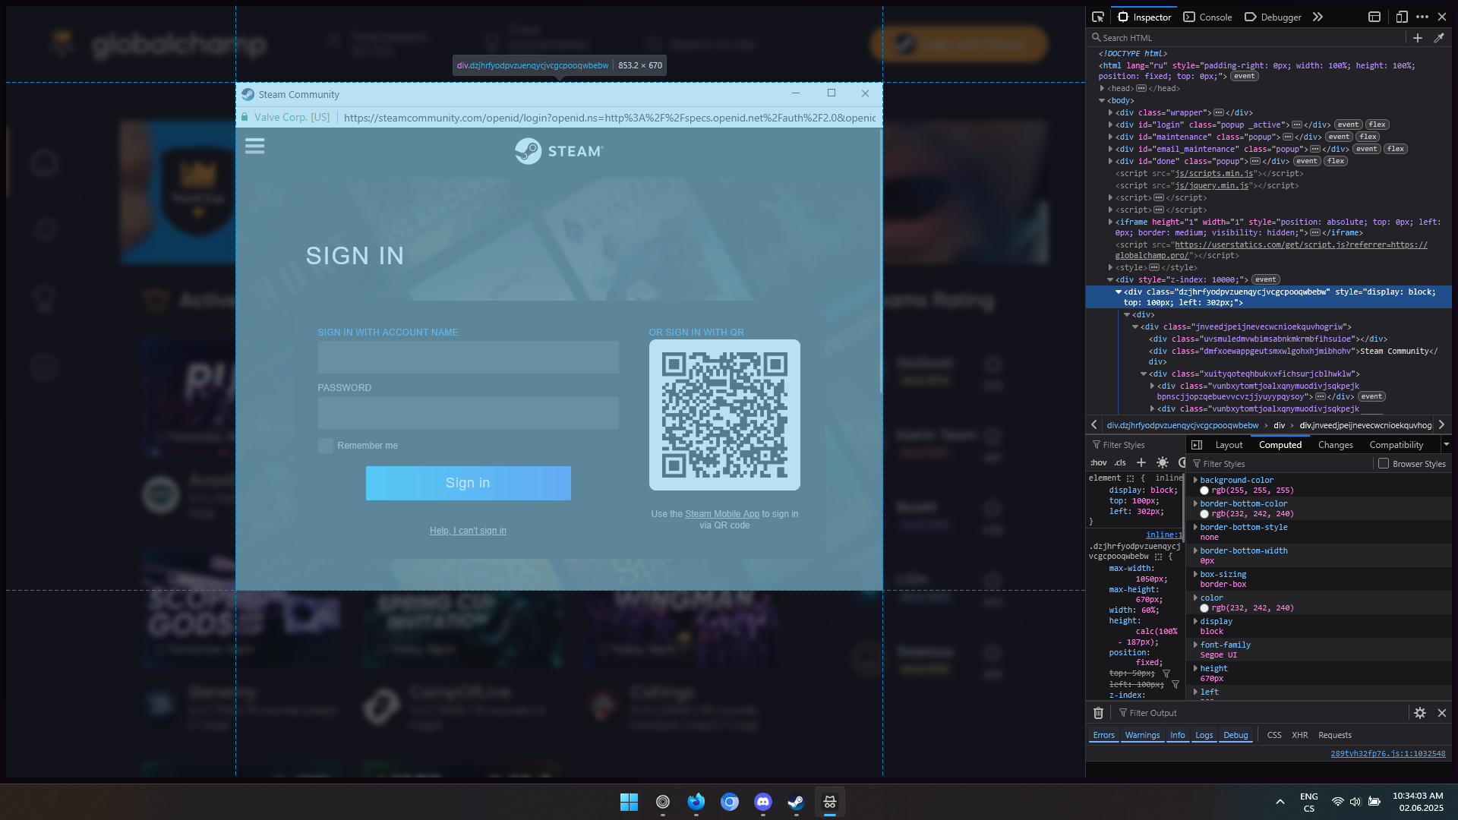Toggle Responsive Design Mode icon

(x=1402, y=17)
